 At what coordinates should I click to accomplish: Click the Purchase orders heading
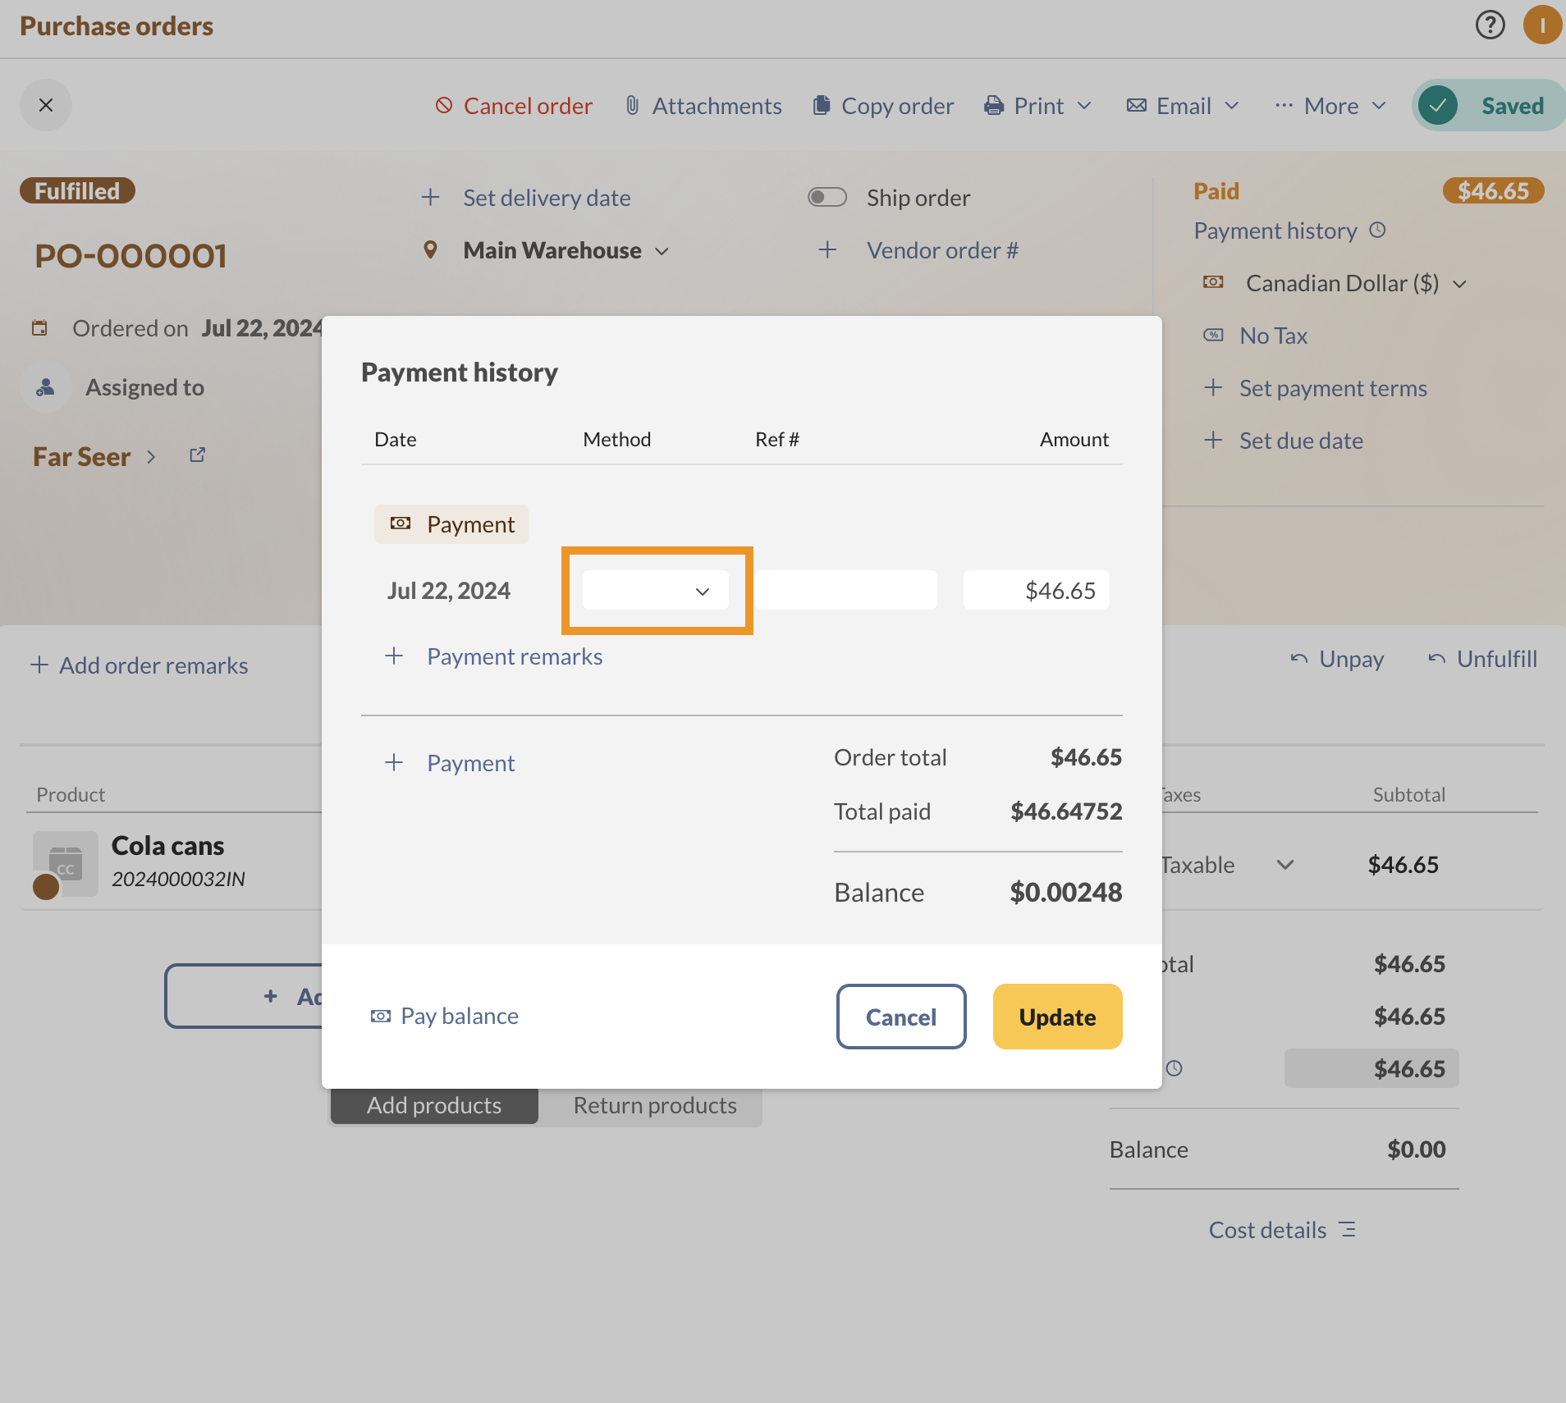(x=117, y=26)
